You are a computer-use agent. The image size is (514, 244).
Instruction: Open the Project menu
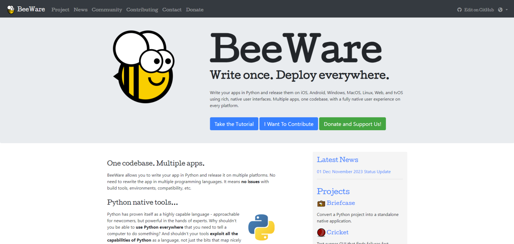coord(60,10)
